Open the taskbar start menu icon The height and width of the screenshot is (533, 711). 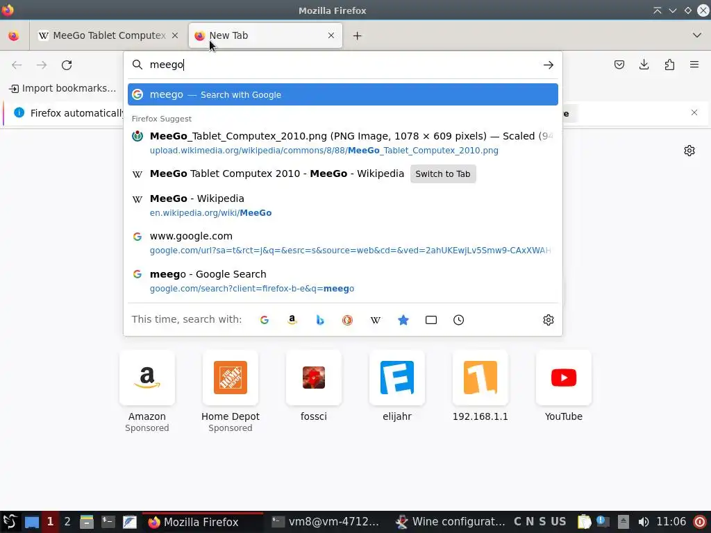[x=10, y=522]
